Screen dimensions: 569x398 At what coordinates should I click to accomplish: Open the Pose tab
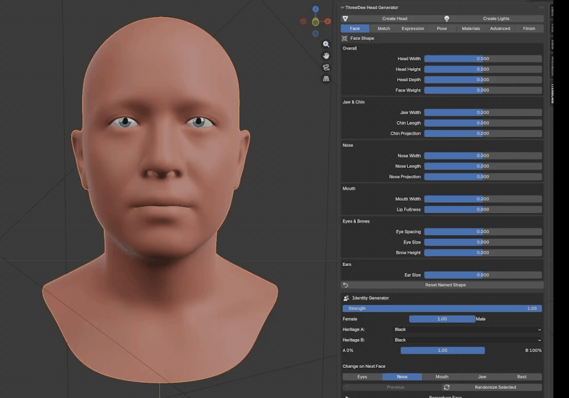pyautogui.click(x=442, y=28)
